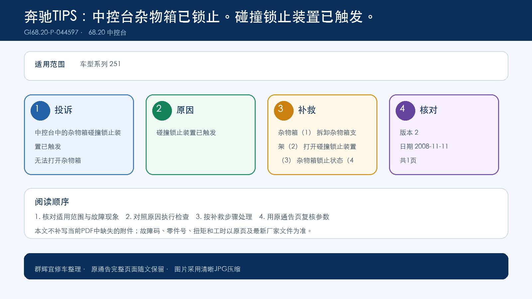Click the 共1页 text

[x=408, y=160]
